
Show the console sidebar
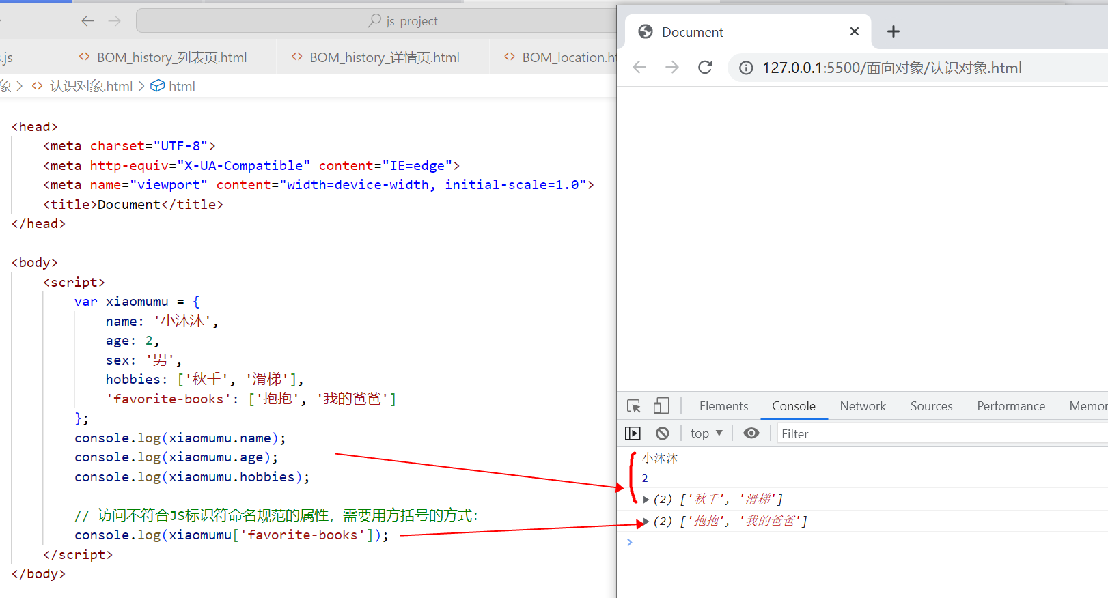pyautogui.click(x=633, y=433)
